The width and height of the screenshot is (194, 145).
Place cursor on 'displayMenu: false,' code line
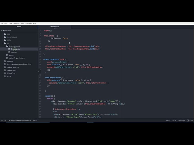pyautogui.click(x=59, y=38)
